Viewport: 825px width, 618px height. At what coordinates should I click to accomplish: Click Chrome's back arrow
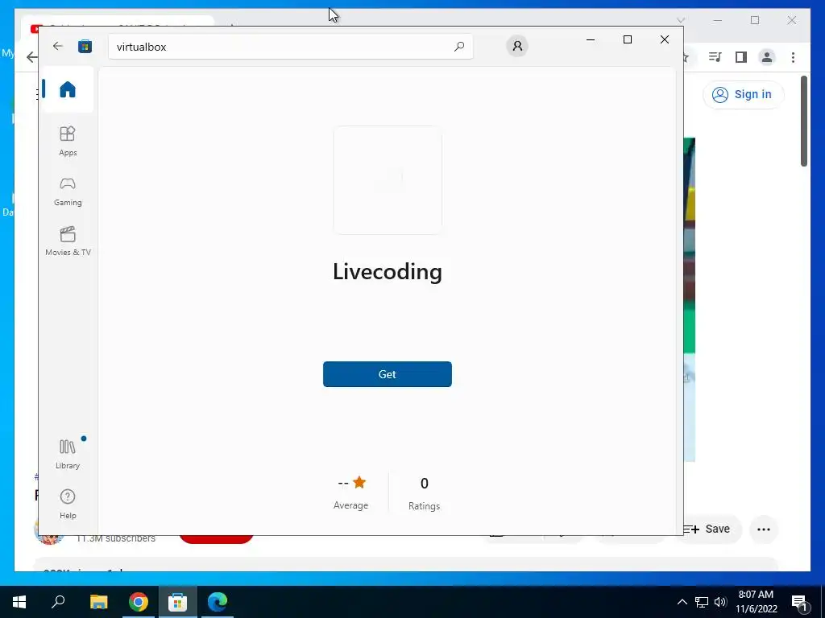click(31, 57)
